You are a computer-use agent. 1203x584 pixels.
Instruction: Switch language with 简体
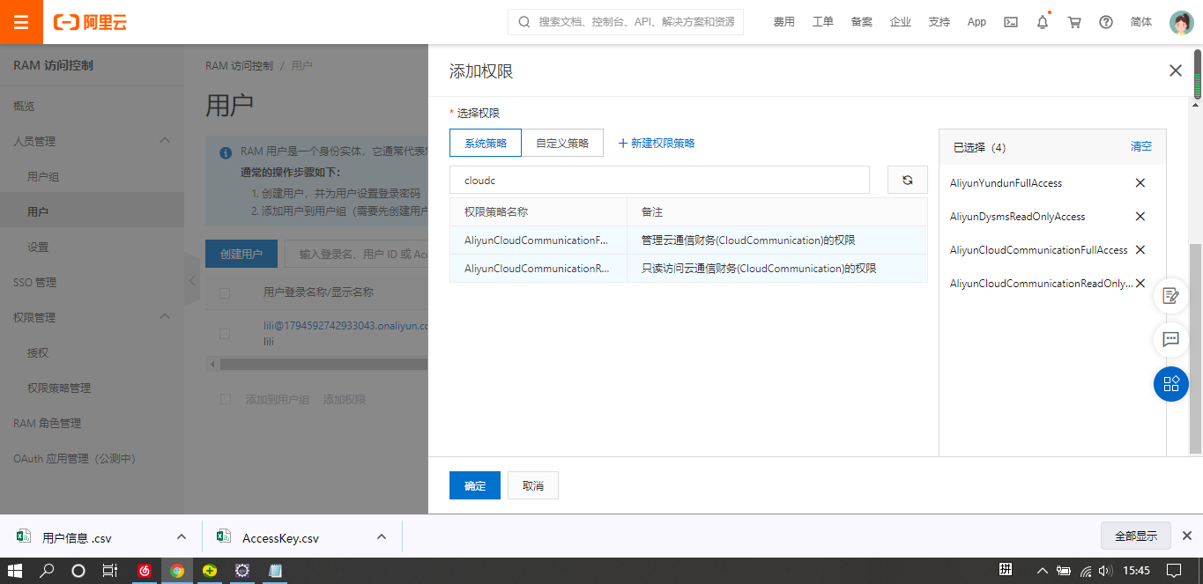[x=1141, y=22]
